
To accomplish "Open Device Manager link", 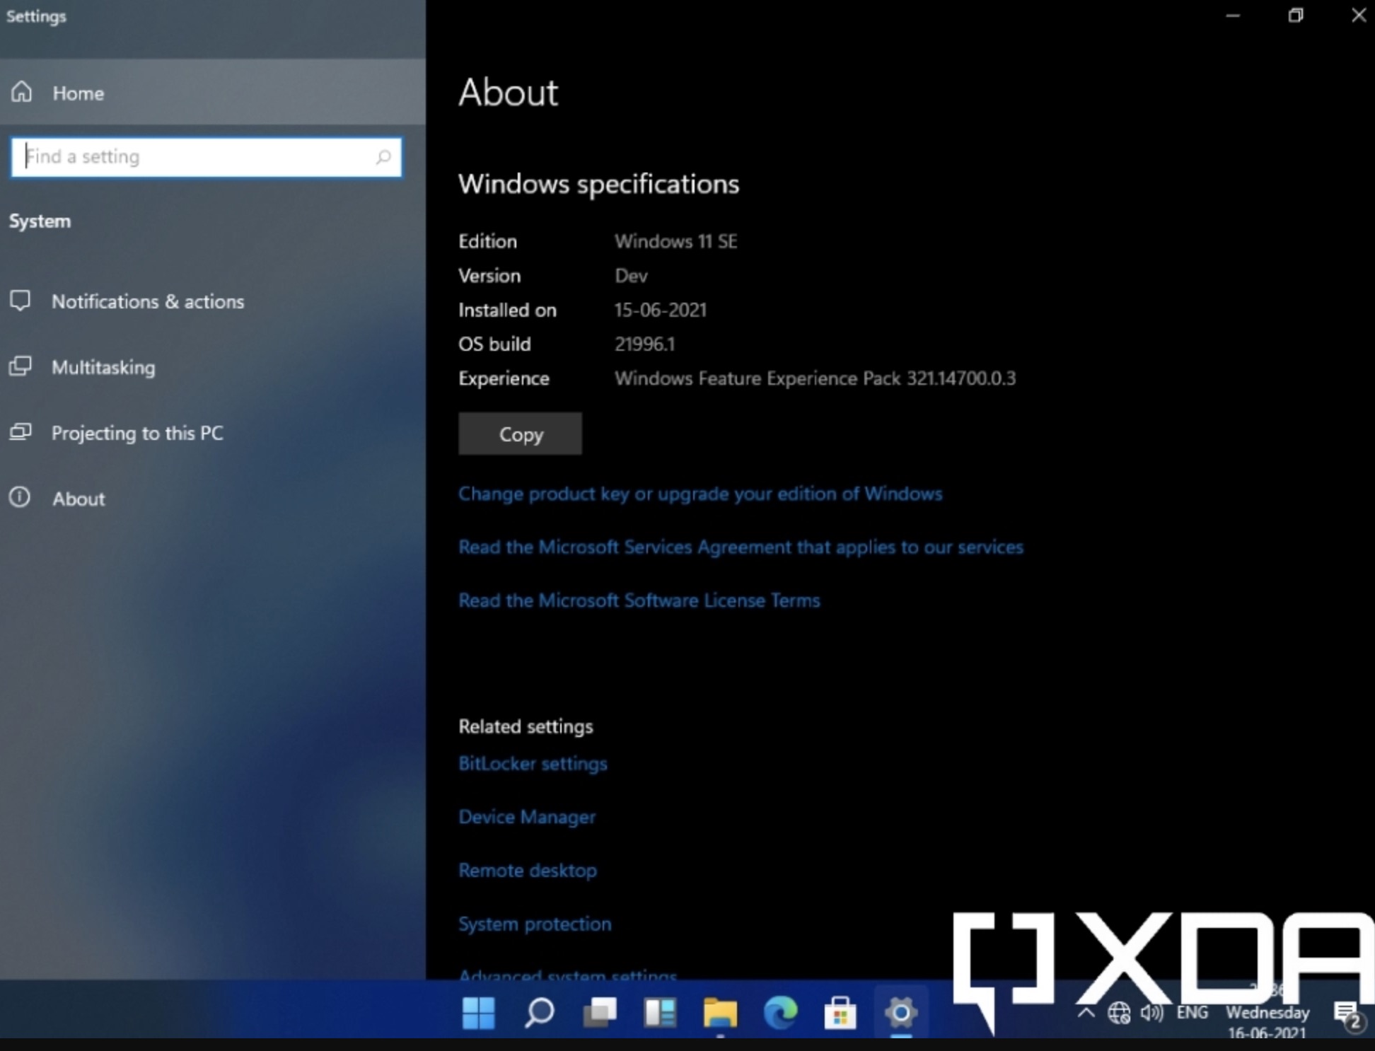I will click(x=527, y=817).
